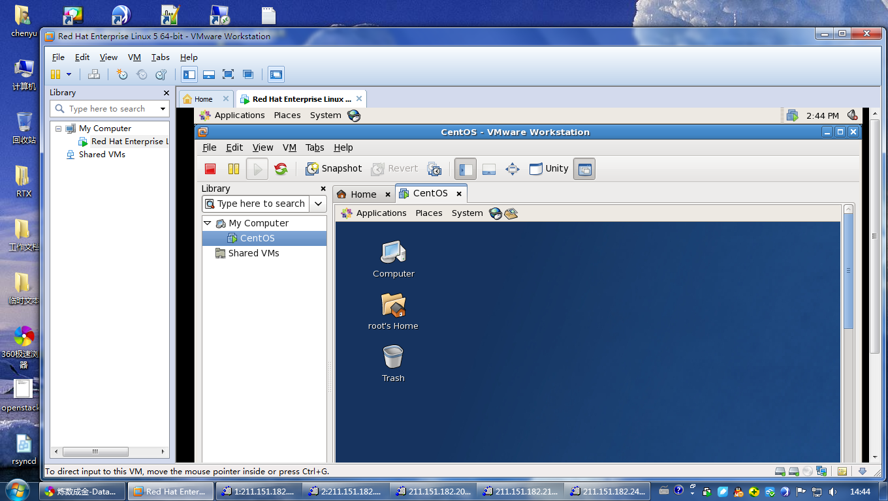This screenshot has height=501, width=888.
Task: Select Shared VMs in outer library
Action: (95, 155)
